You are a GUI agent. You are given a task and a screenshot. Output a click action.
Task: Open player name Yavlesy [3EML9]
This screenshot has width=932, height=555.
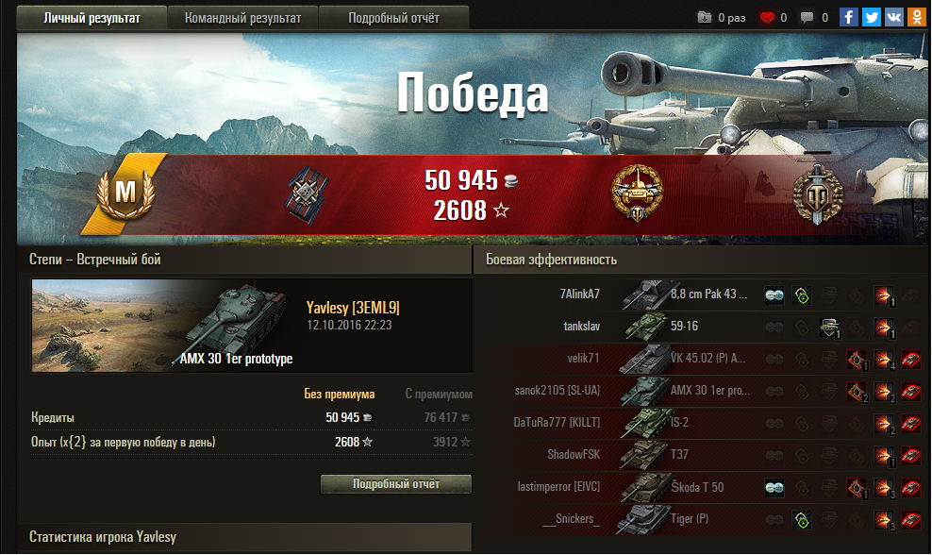click(353, 308)
